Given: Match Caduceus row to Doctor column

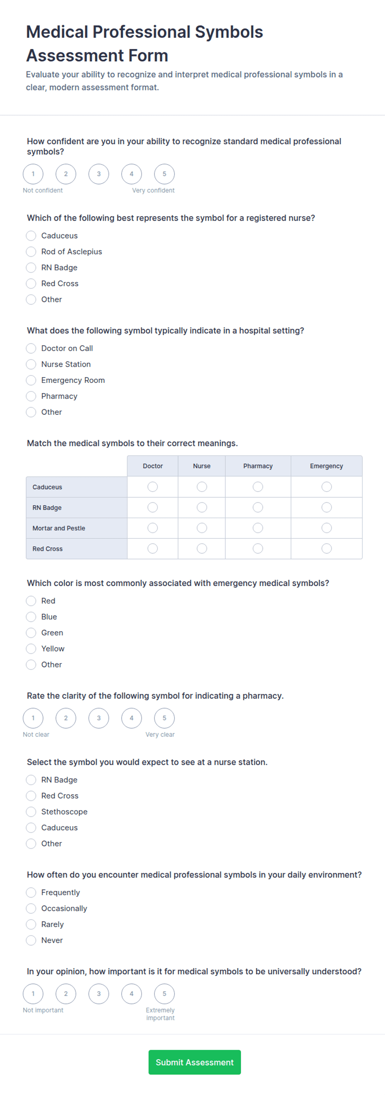Looking at the screenshot, I should [153, 487].
